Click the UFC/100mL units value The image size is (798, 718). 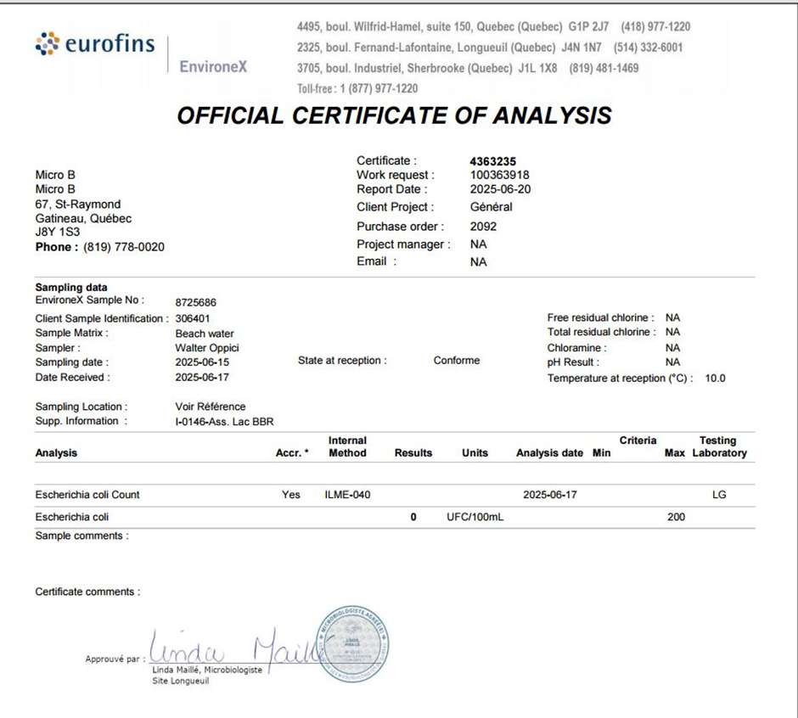(475, 517)
